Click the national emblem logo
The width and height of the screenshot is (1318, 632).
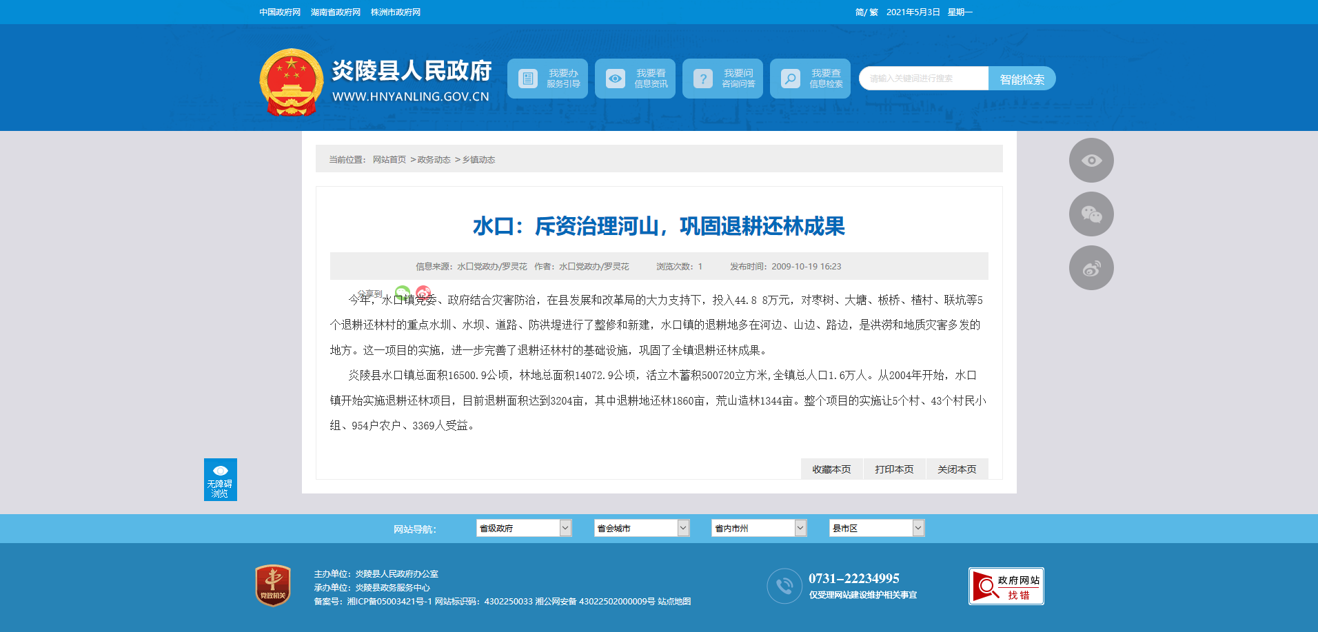(291, 82)
